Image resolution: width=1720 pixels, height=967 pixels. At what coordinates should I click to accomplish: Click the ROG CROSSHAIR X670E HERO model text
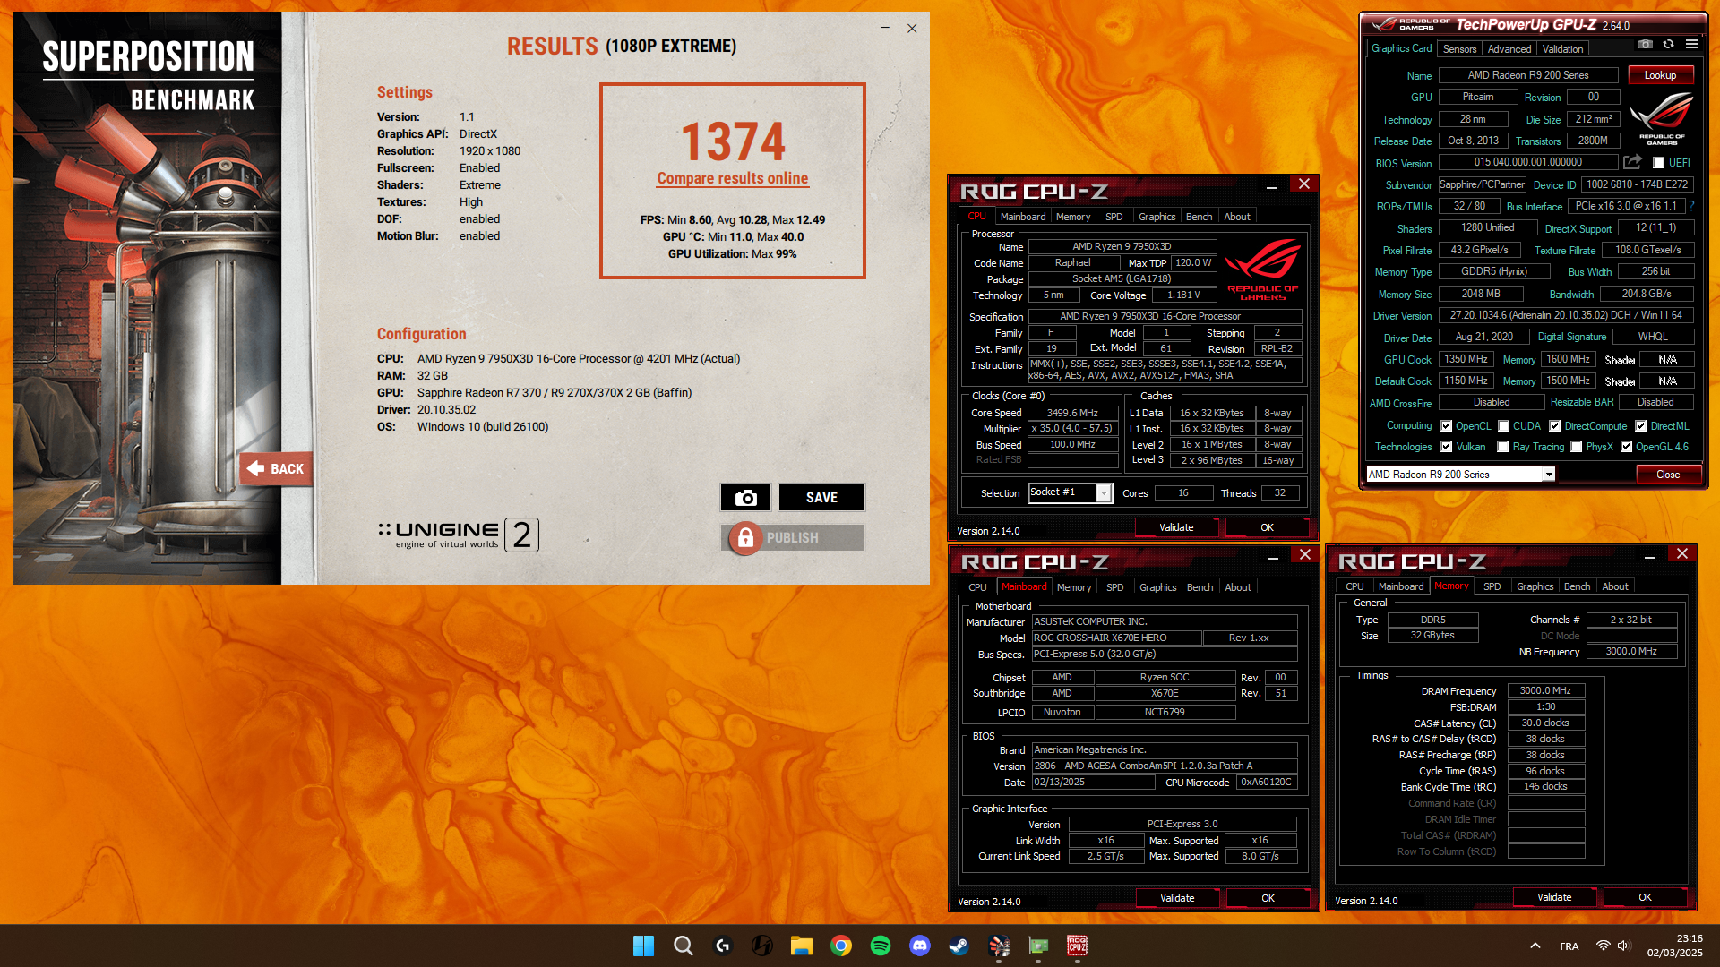(1100, 638)
